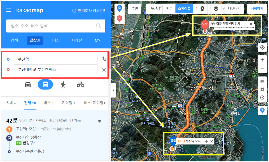Choose car directions mode
This screenshot has height=162, width=269.
point(28,84)
